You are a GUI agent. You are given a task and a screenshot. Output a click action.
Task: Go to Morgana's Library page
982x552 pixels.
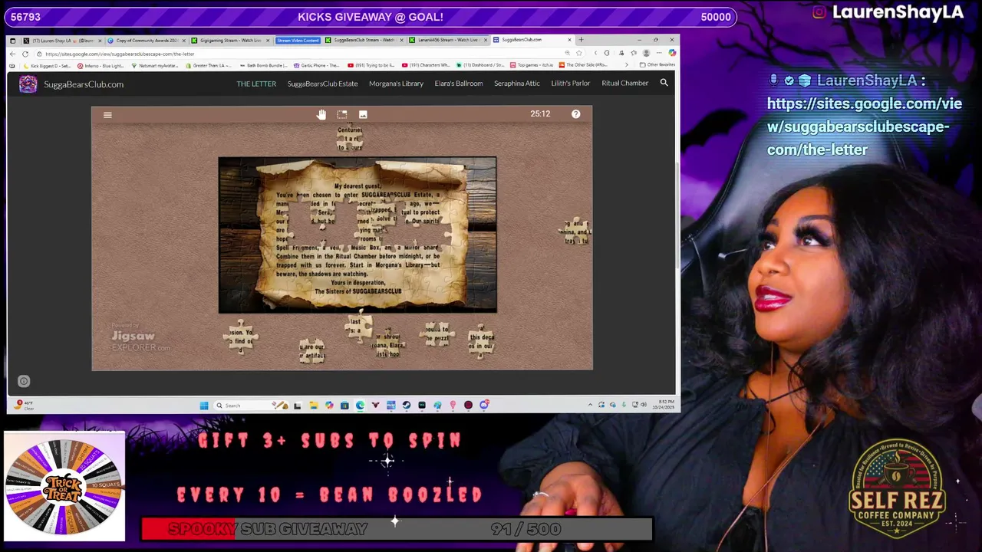click(396, 84)
